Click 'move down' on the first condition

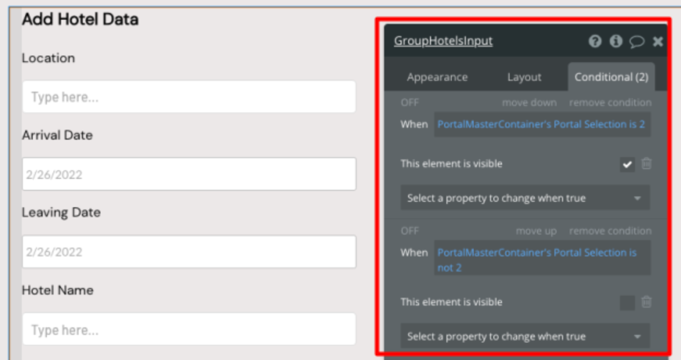tap(529, 103)
